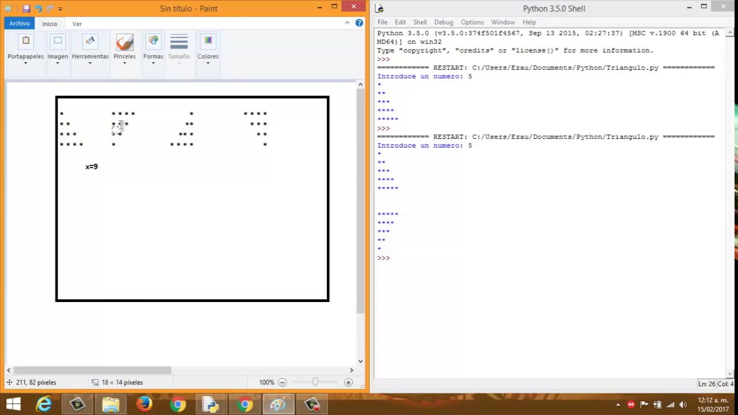Viewport: 738px width, 415px height.
Task: Click the 'Ln: 26' status indicator
Action: [707, 384]
